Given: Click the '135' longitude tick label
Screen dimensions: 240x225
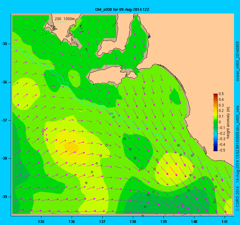Looking at the screenshot, I should [41, 221].
